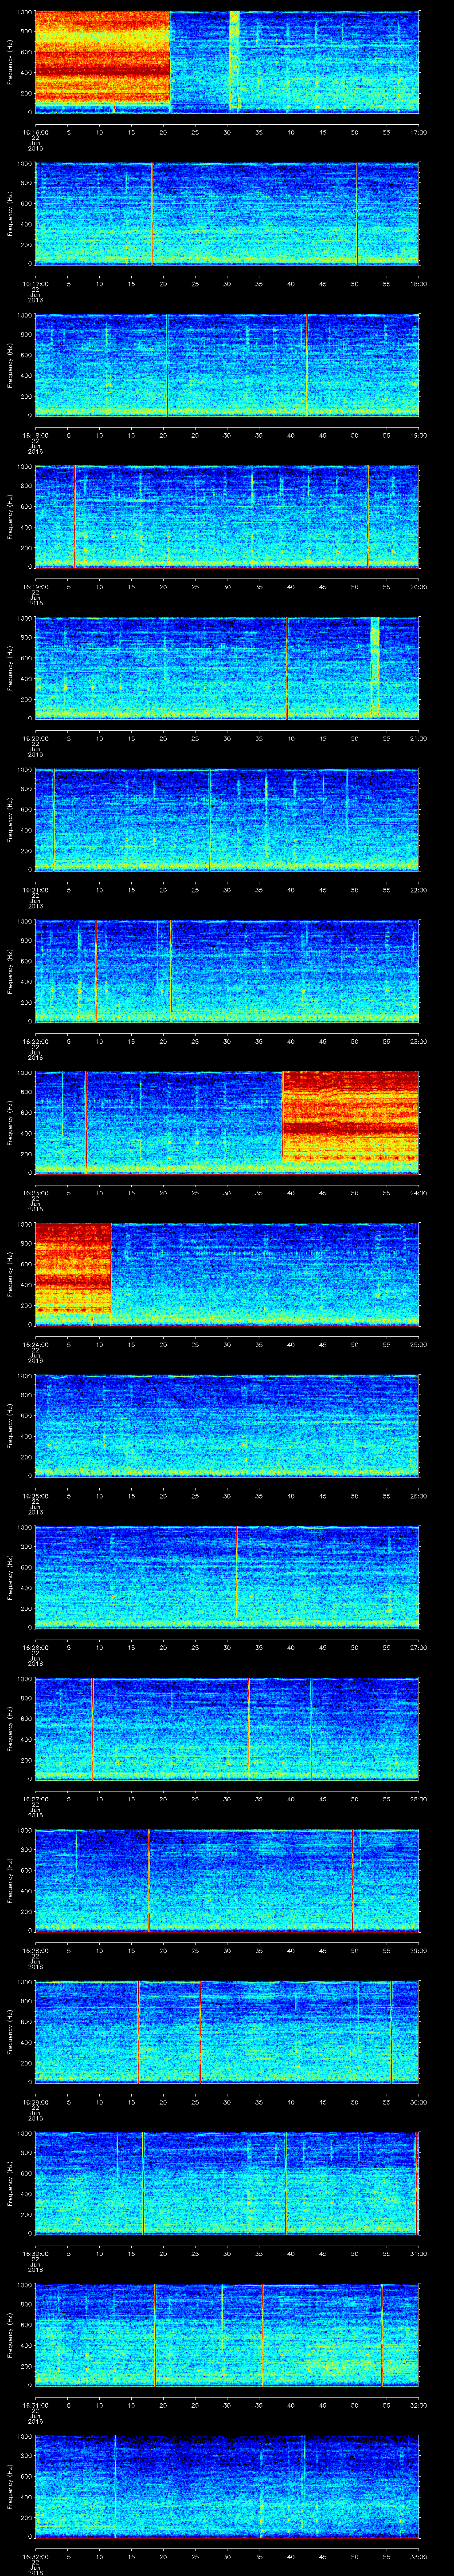Select the 16:19:00 start time label
Image resolution: width=454 pixels, height=2576 pixels.
[35, 586]
